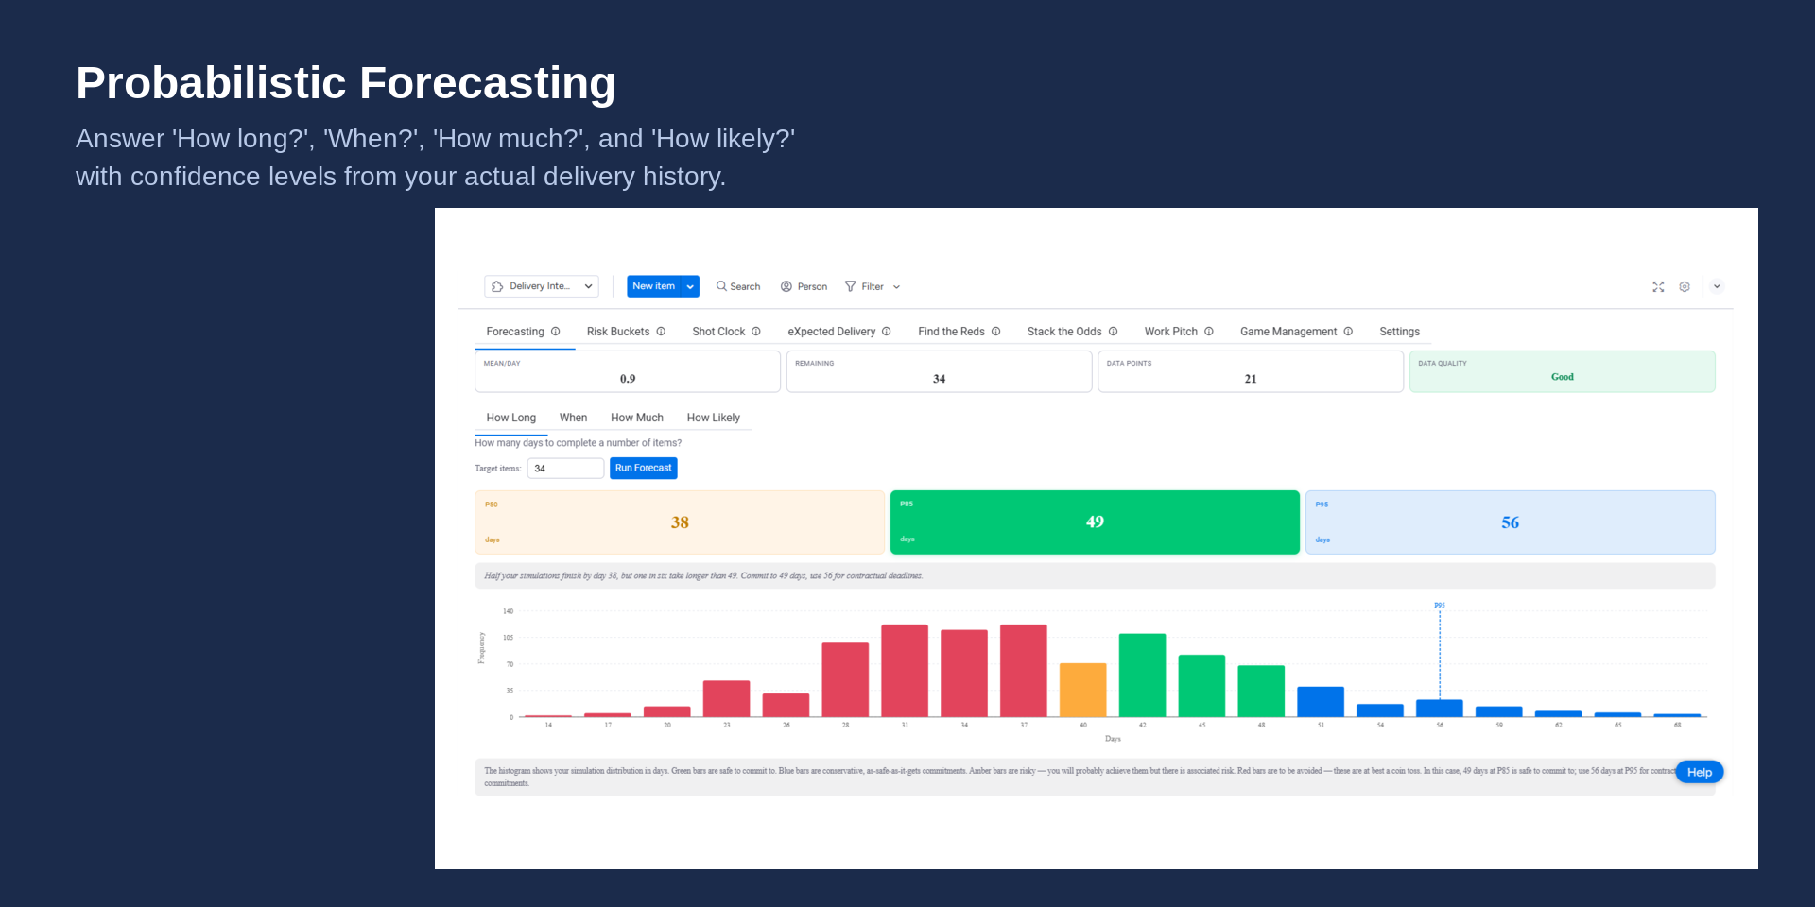The width and height of the screenshot is (1815, 907).
Task: Open the settings gear icon
Action: click(1685, 286)
